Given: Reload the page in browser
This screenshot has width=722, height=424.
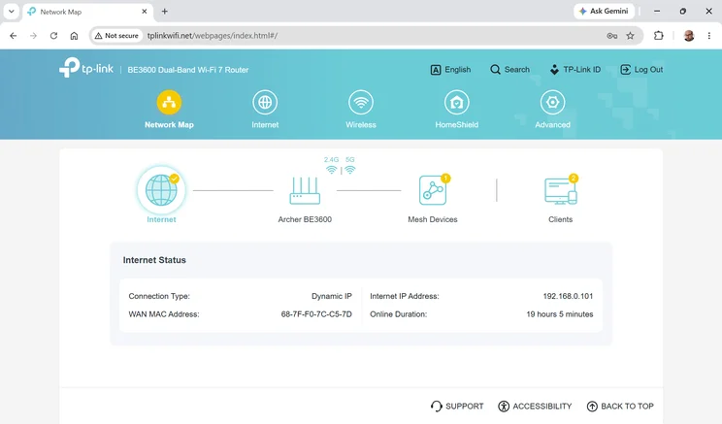Looking at the screenshot, I should click(54, 36).
